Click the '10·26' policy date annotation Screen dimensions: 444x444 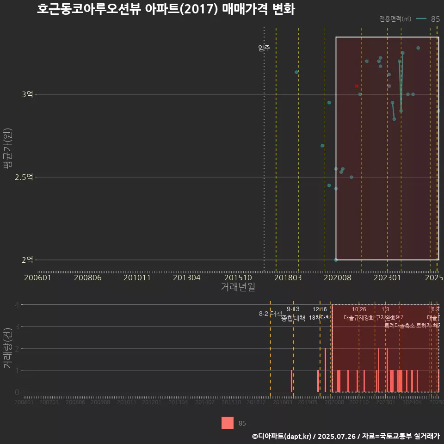(x=359, y=309)
